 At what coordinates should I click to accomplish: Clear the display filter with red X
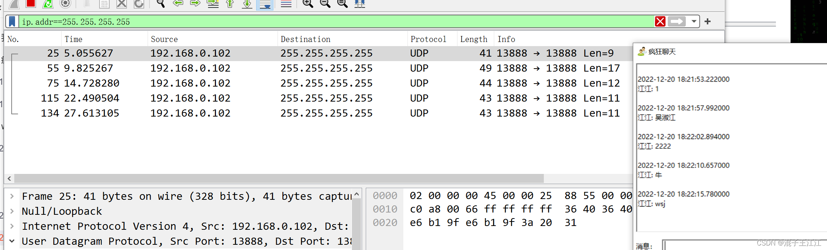pyautogui.click(x=660, y=21)
